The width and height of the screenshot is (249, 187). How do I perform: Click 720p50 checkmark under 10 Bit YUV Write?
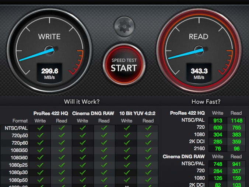(127, 135)
